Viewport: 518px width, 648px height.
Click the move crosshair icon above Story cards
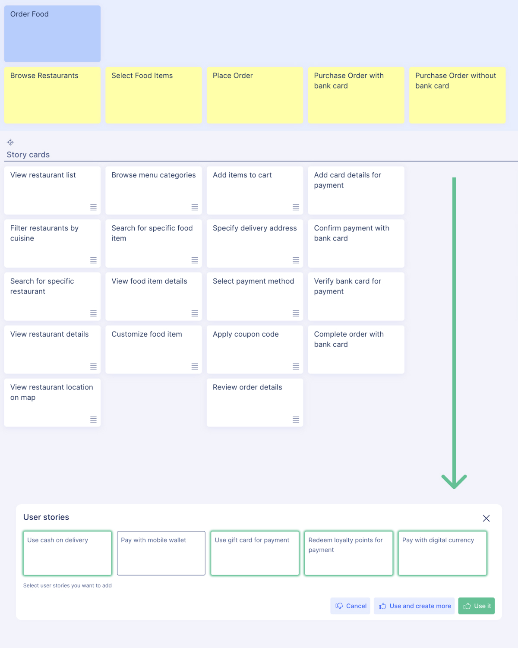click(x=10, y=142)
